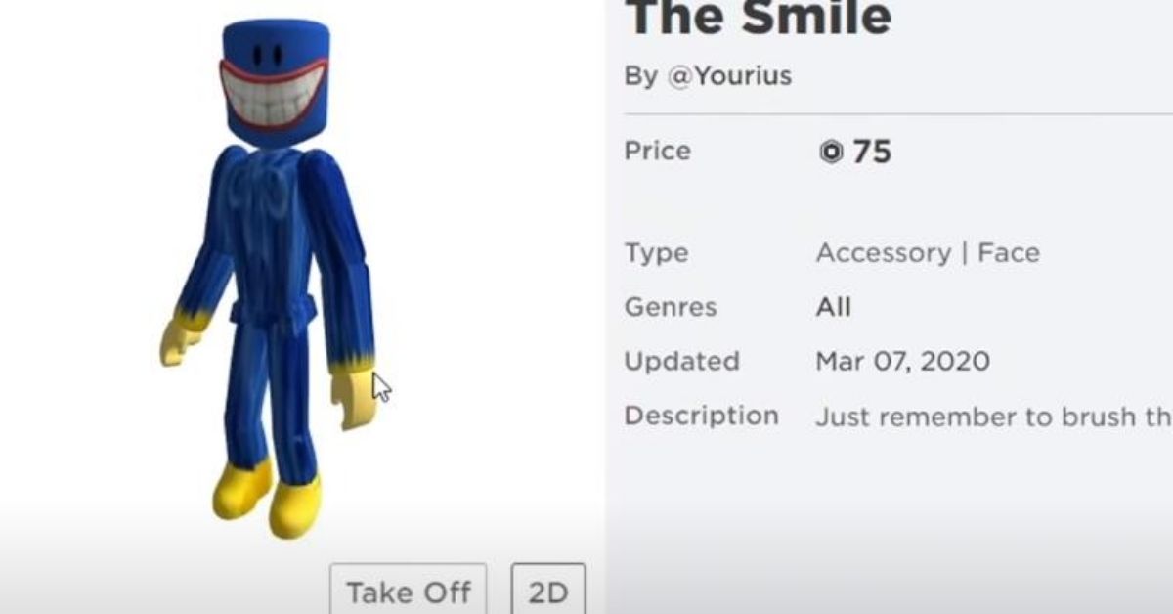Click the Price label
Screen dimensions: 1173x614
(x=658, y=151)
